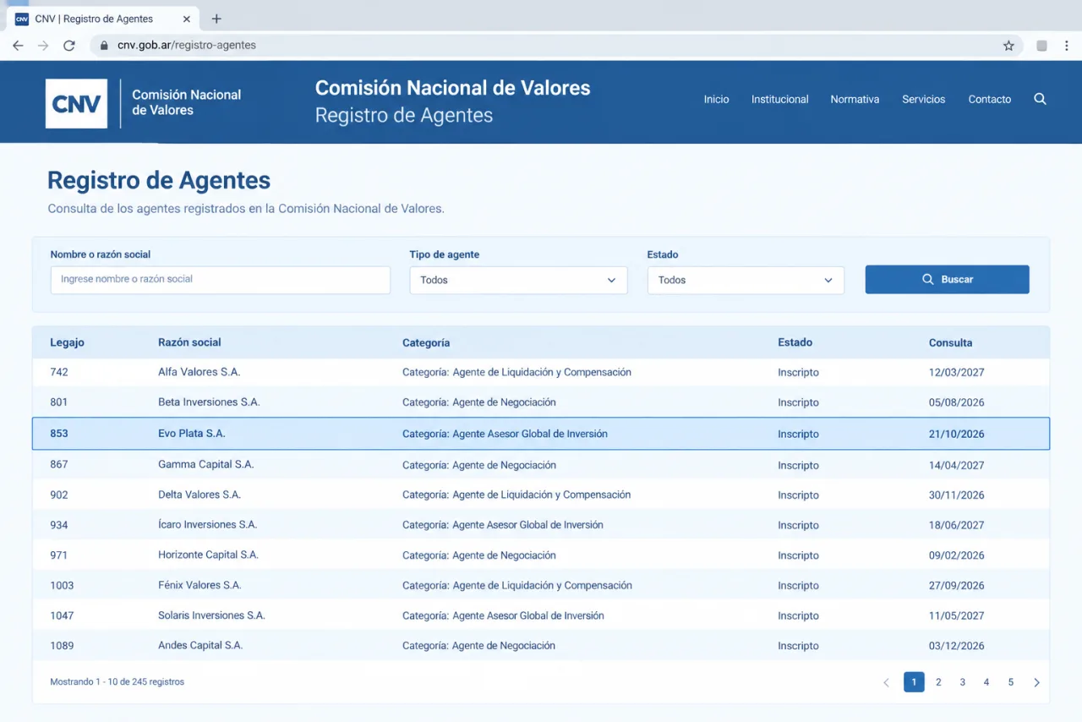Go to page 4 of results
The width and height of the screenshot is (1082, 722).
(986, 682)
